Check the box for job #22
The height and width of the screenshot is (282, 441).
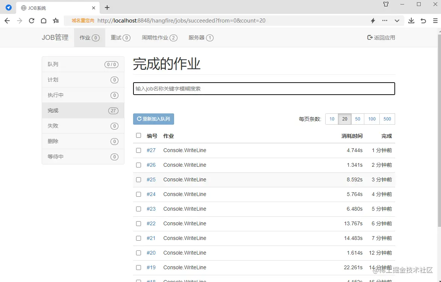pos(138,223)
